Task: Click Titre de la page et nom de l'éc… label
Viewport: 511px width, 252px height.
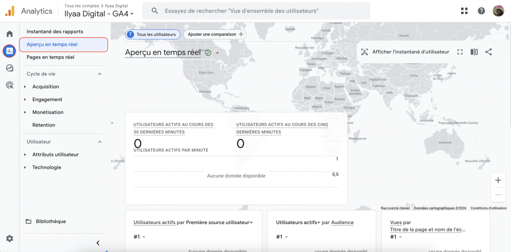Action: 428,230
